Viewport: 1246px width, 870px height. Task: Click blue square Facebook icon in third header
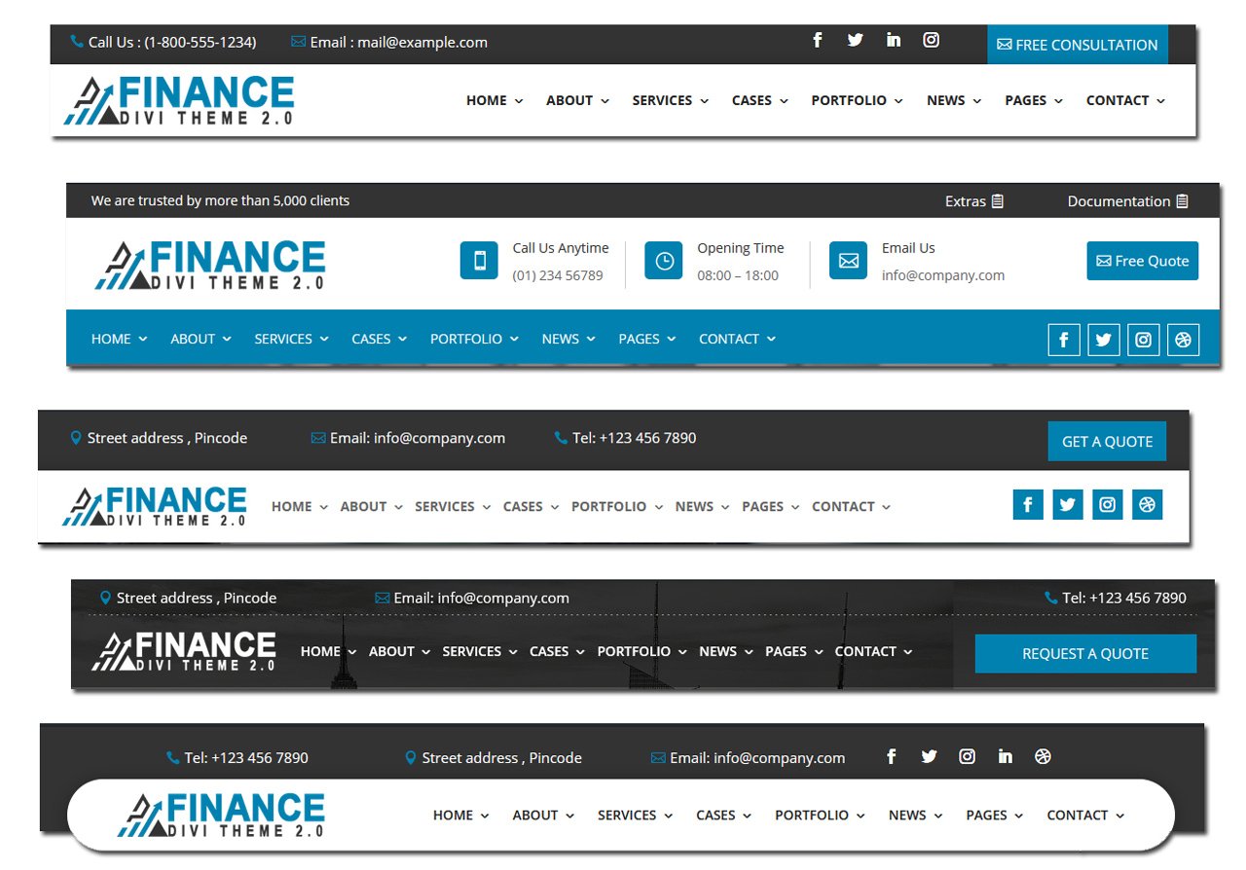coord(1028,504)
